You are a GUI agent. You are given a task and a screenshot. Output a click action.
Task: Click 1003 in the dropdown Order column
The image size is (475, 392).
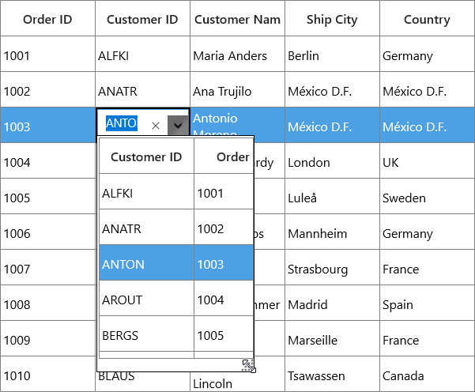pos(224,264)
